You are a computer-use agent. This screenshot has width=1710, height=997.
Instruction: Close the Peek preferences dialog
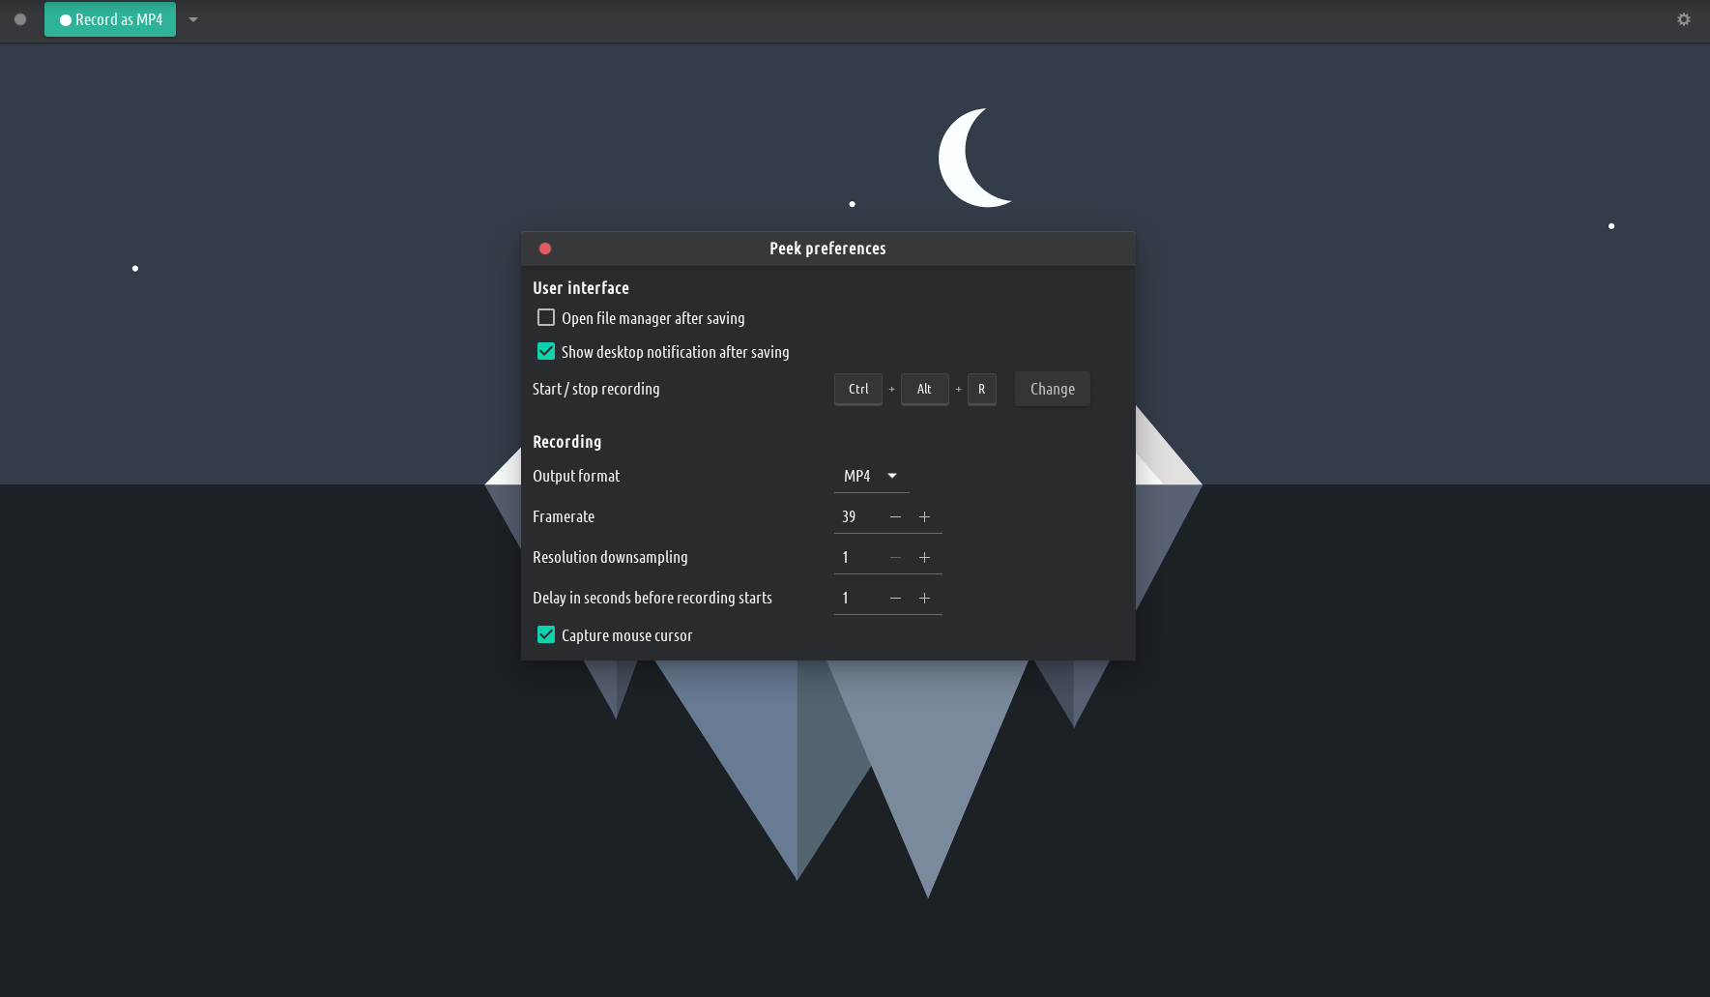click(545, 249)
